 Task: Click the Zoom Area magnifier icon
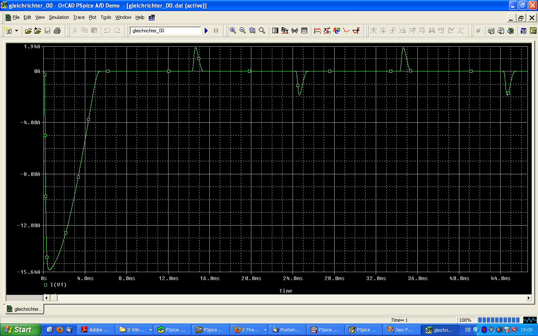(252, 31)
